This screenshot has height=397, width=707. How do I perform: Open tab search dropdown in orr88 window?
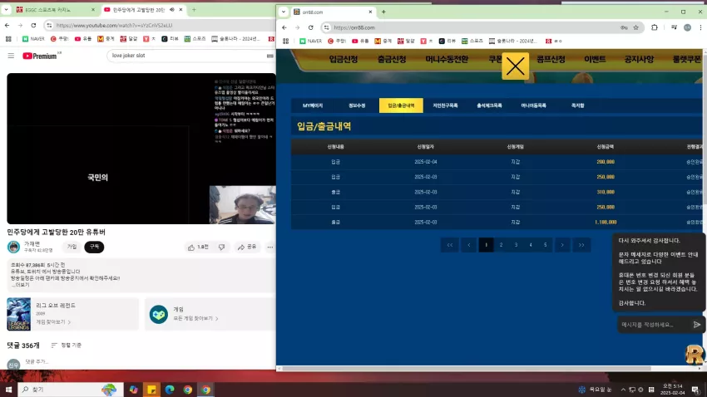pos(284,12)
